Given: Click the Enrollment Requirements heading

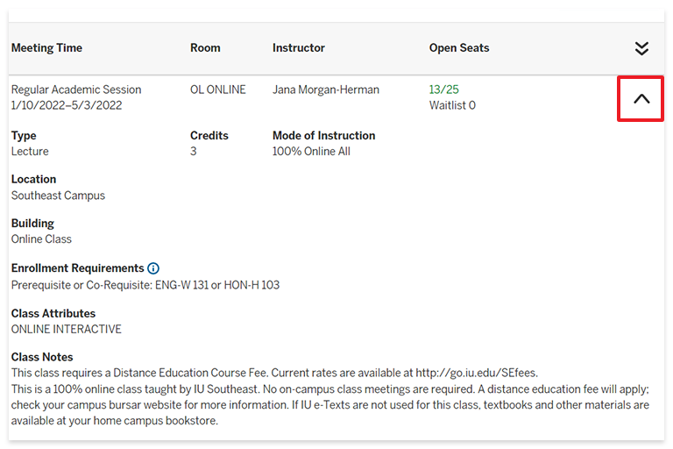Looking at the screenshot, I should click(77, 268).
